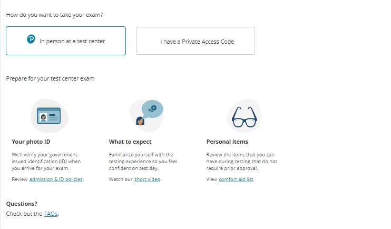The height and width of the screenshot is (229, 391).
Task: Select In person at a test center option
Action: pos(66,41)
